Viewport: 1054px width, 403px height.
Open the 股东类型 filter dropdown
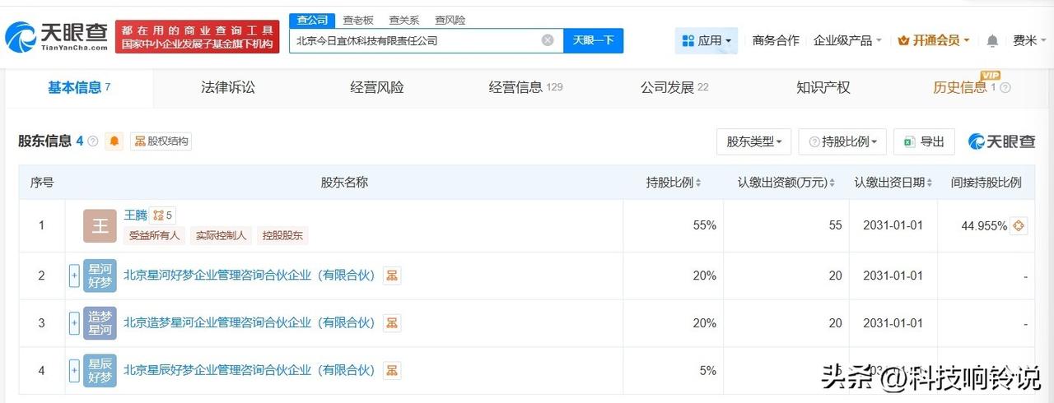[x=753, y=141]
